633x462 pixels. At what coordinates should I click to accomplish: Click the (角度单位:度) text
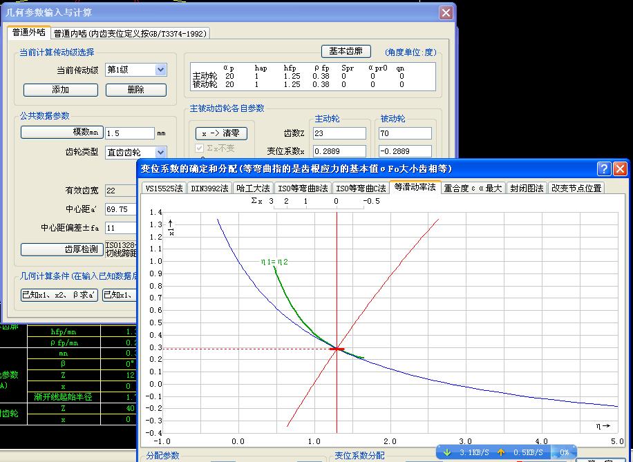410,52
